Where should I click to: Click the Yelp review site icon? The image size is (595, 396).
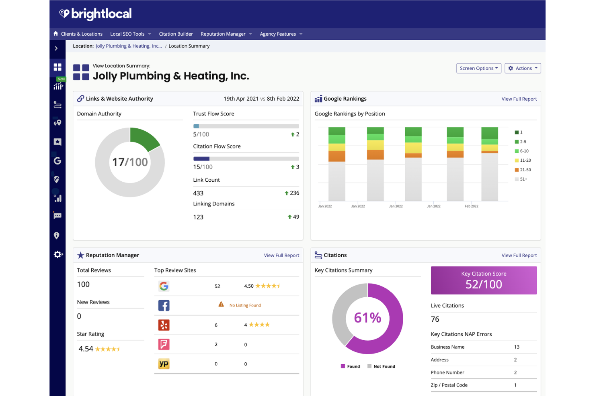(164, 325)
